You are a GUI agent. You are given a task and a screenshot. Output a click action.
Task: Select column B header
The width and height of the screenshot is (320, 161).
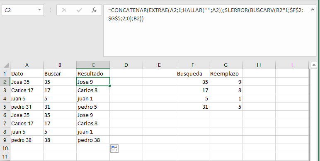[60, 65]
